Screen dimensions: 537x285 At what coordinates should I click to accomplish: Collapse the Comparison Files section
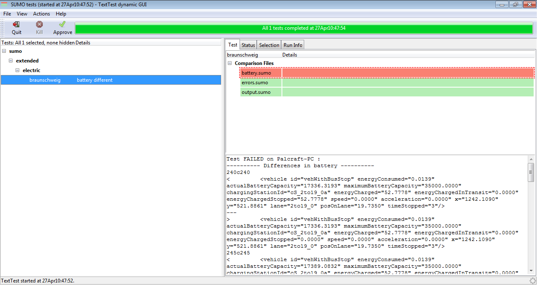coord(230,63)
